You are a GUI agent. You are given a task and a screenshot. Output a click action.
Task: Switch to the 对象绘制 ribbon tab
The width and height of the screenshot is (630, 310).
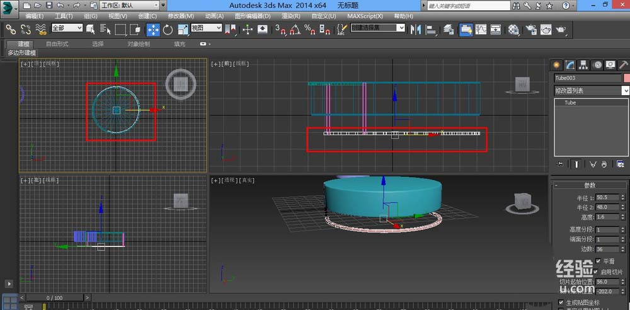139,44
